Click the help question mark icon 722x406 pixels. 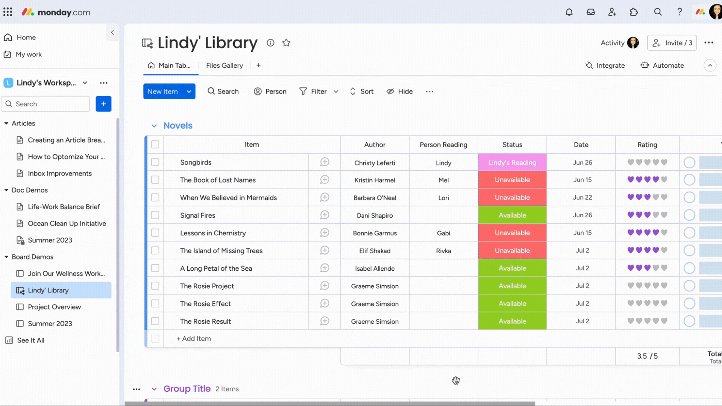coord(680,12)
